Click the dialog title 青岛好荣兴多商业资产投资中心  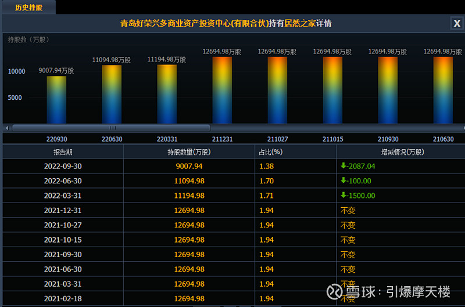click(175, 23)
